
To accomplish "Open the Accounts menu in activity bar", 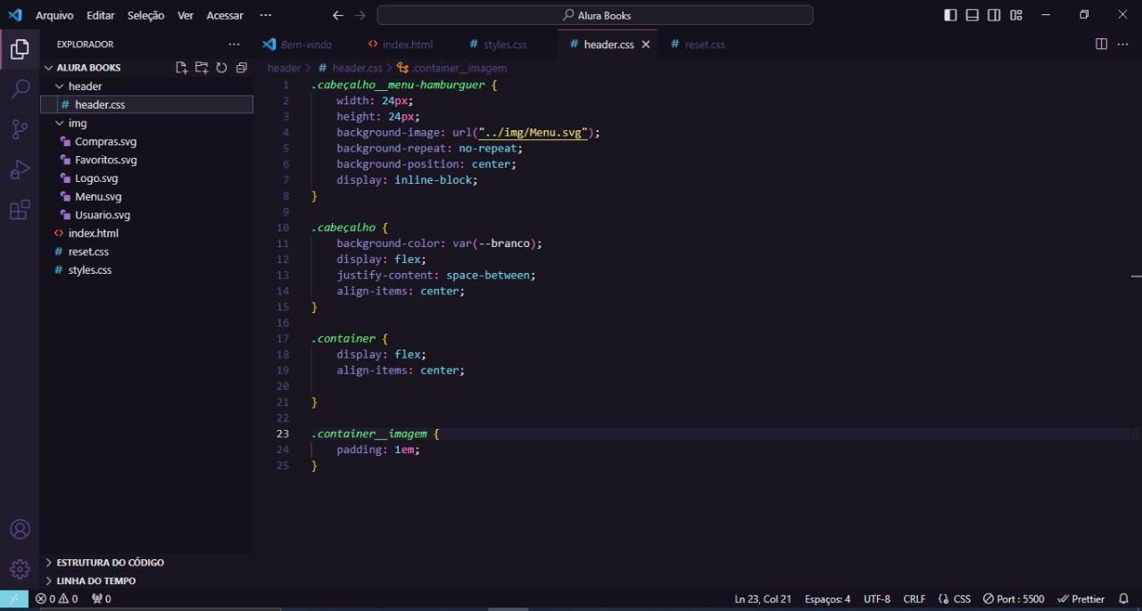I will pyautogui.click(x=20, y=530).
